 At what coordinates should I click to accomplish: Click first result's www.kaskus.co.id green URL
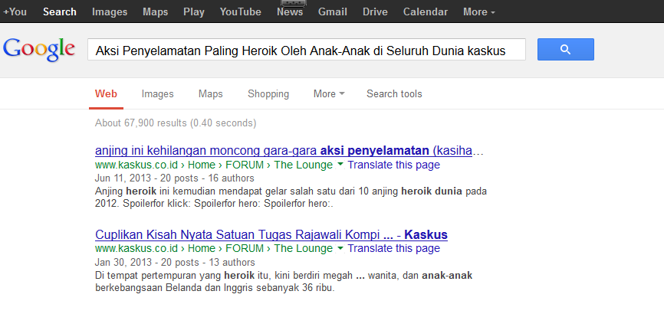136,165
